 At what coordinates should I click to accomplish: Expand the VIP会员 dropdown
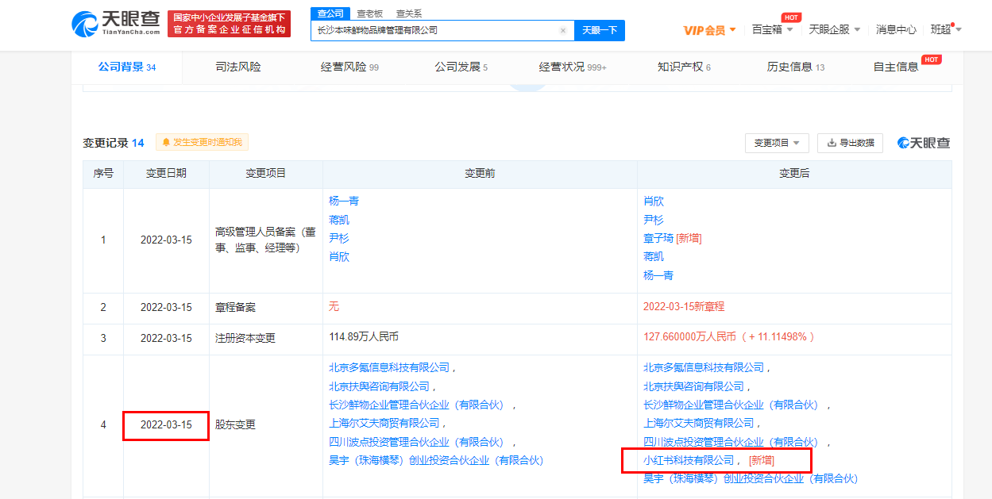[x=710, y=30]
